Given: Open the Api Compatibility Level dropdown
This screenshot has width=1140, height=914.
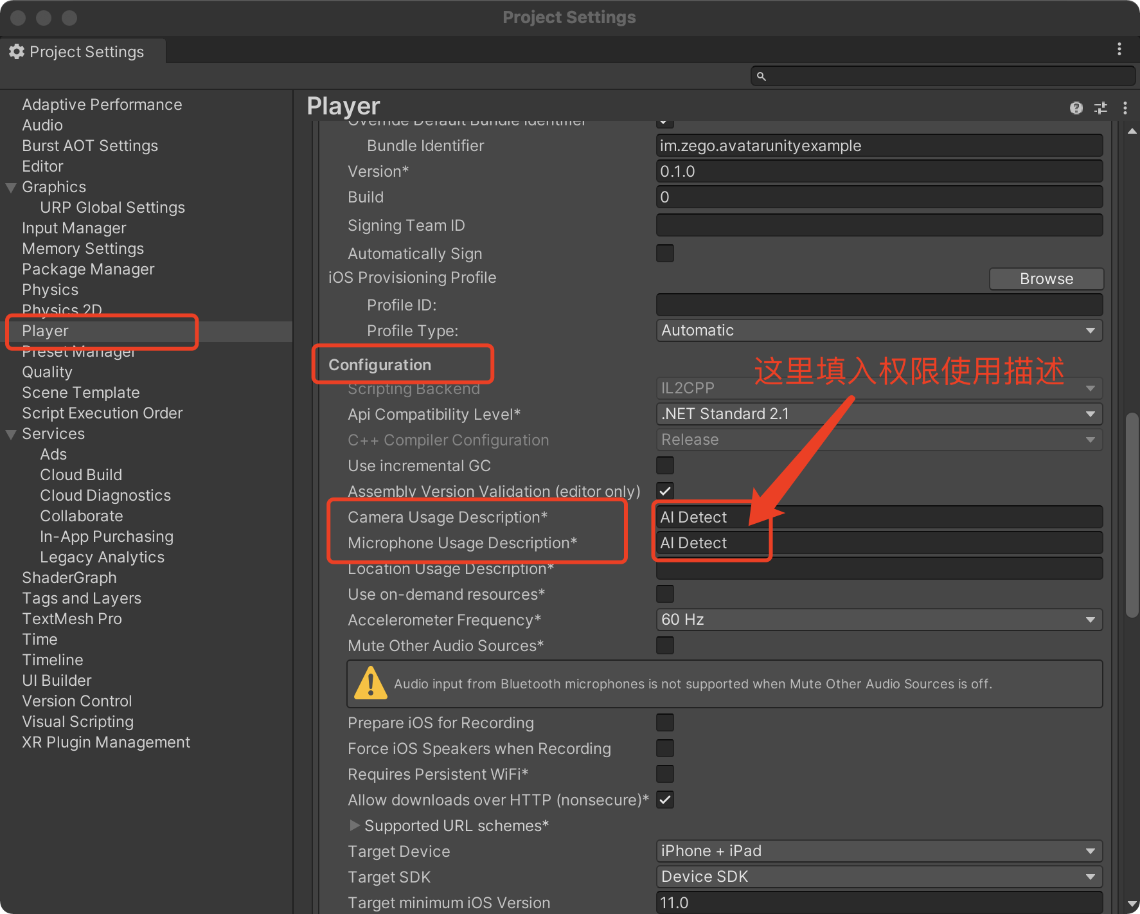Looking at the screenshot, I should point(878,414).
